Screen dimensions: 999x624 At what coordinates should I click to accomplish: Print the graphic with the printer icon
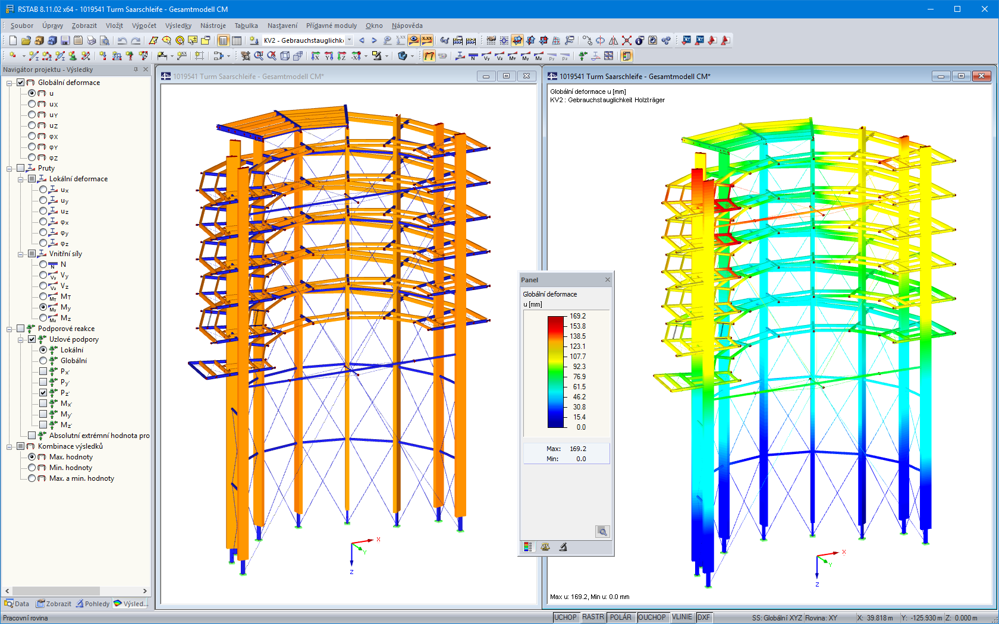(92, 40)
